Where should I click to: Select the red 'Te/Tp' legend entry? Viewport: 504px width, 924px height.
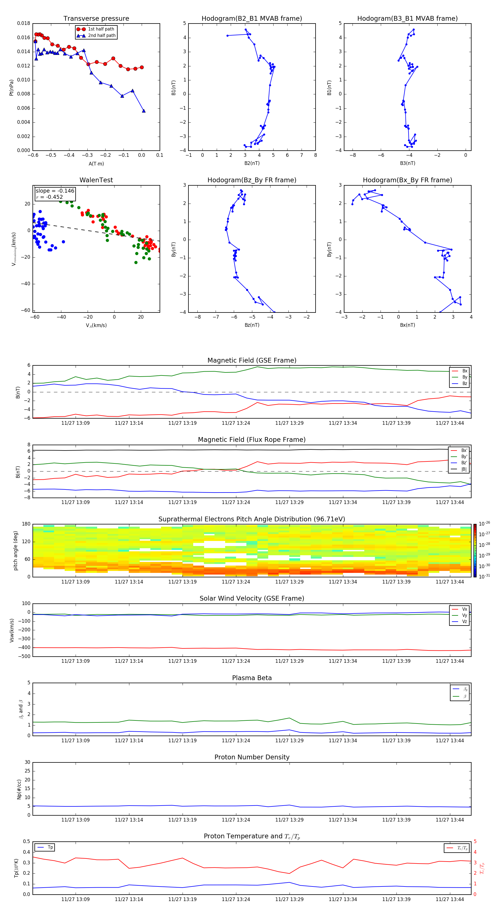point(457,848)
